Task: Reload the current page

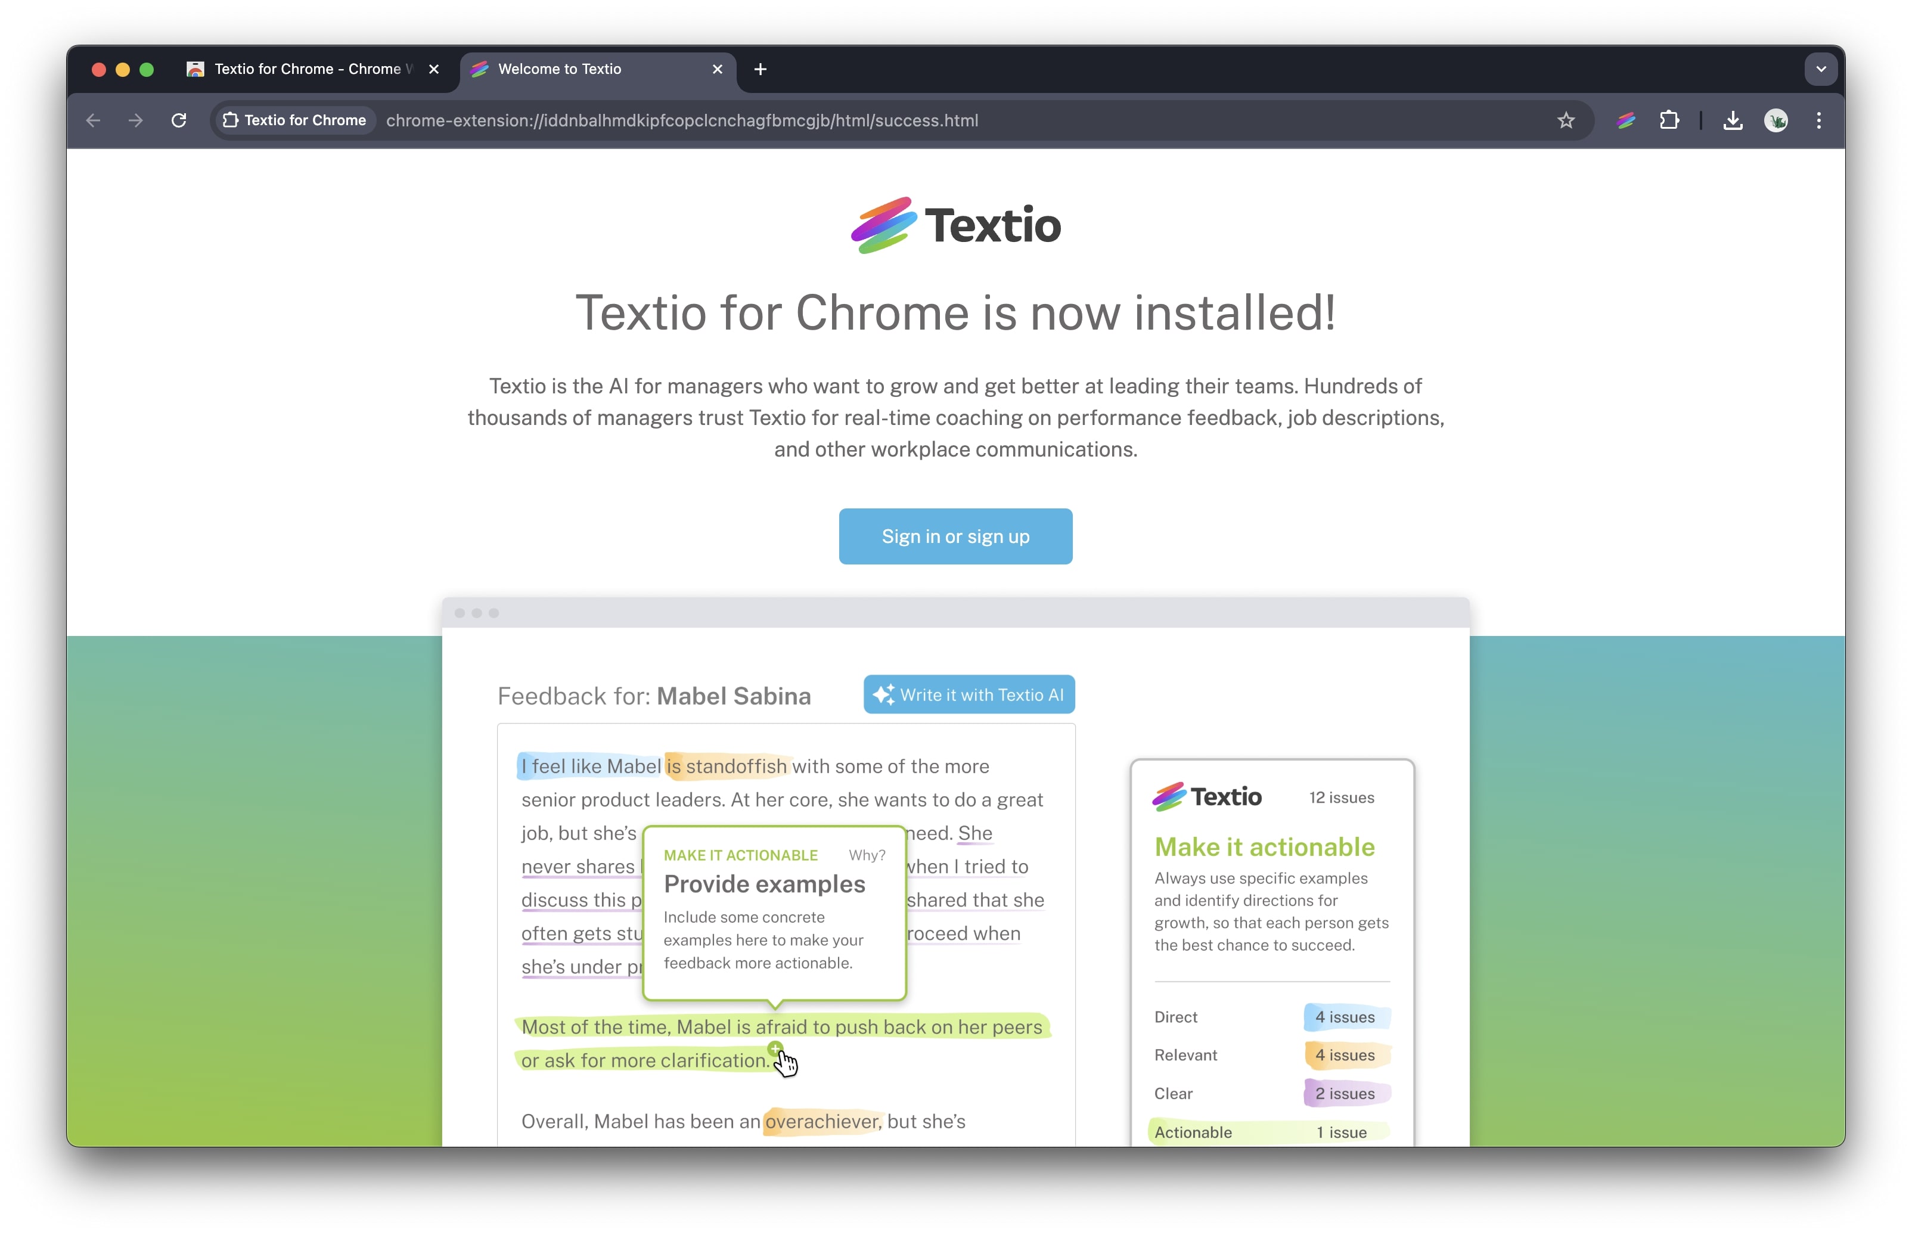Action: click(x=179, y=120)
